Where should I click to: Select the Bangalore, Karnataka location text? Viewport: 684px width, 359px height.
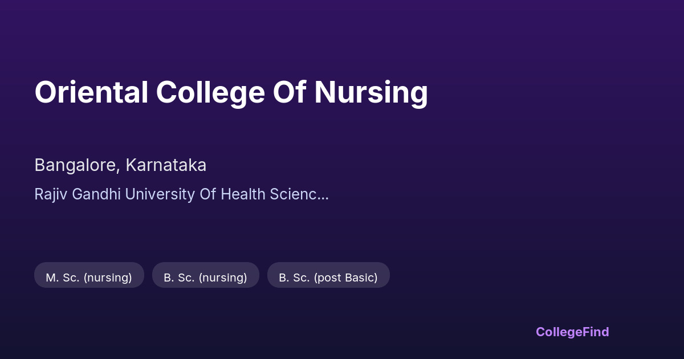[x=120, y=165]
